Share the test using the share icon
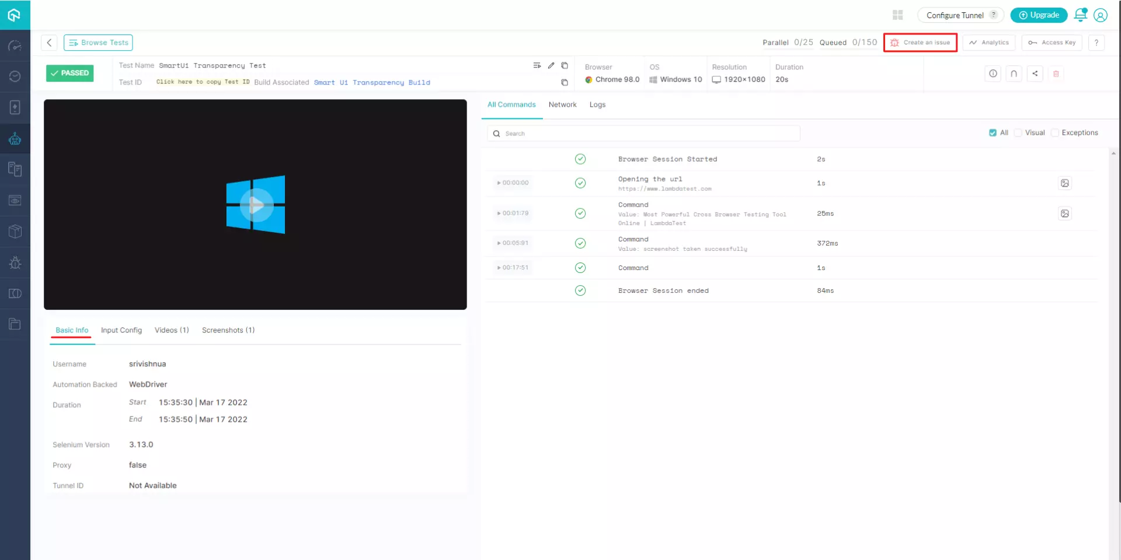 pos(1035,73)
